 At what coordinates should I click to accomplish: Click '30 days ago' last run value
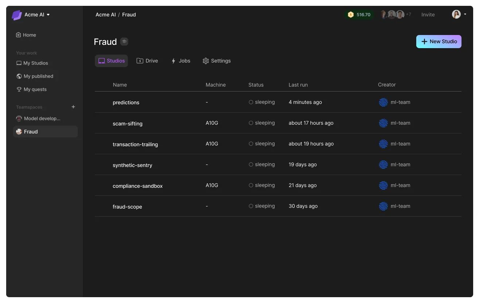pos(303,206)
